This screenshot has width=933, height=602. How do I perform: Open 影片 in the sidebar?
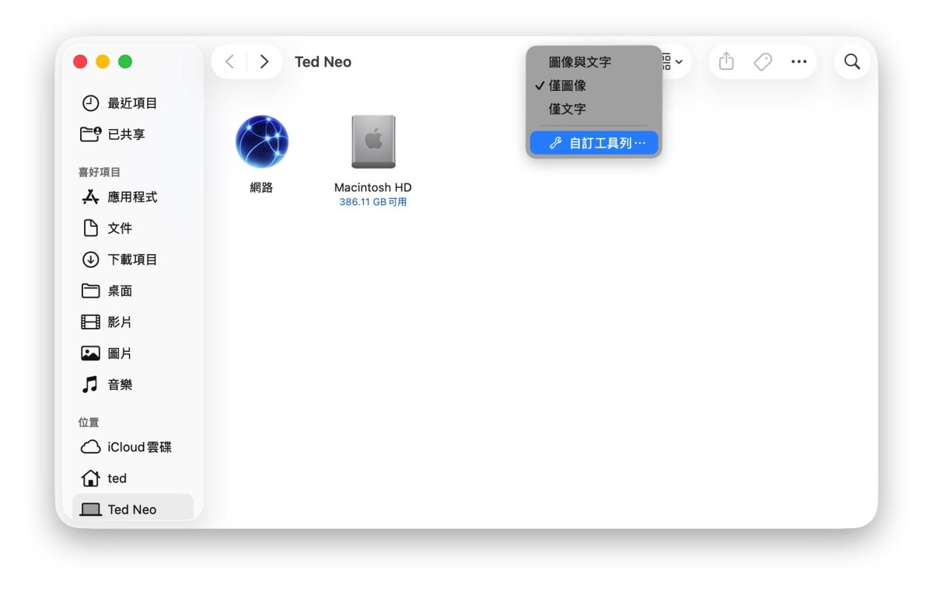133,322
